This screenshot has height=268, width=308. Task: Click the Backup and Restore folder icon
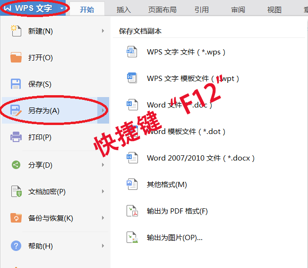coord(16,218)
